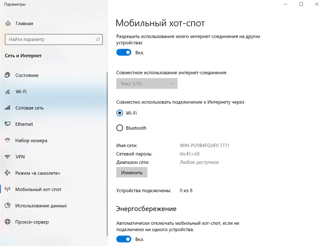Click the Изменить button
Viewport: 323px width, 246px height.
click(x=132, y=172)
